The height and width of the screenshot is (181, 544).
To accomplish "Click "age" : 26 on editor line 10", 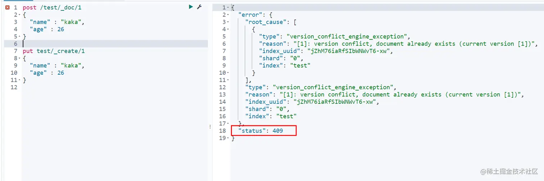I will [47, 73].
